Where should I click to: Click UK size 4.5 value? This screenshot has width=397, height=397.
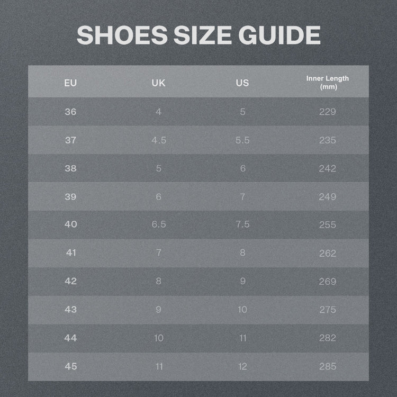159,140
